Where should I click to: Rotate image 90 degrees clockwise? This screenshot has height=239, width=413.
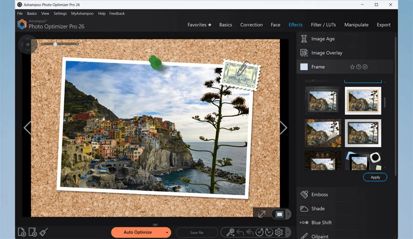pos(269,232)
